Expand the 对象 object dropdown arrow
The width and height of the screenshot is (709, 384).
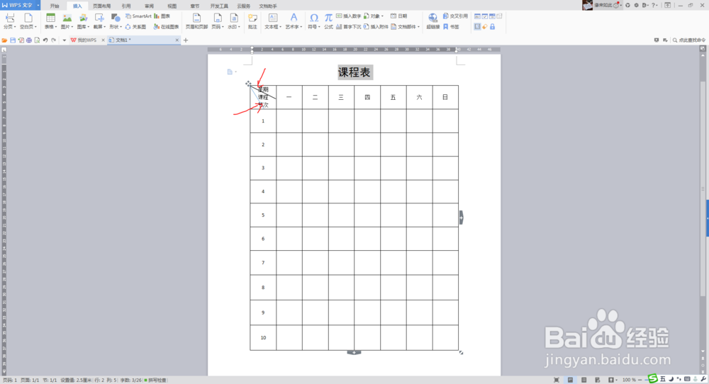(383, 16)
